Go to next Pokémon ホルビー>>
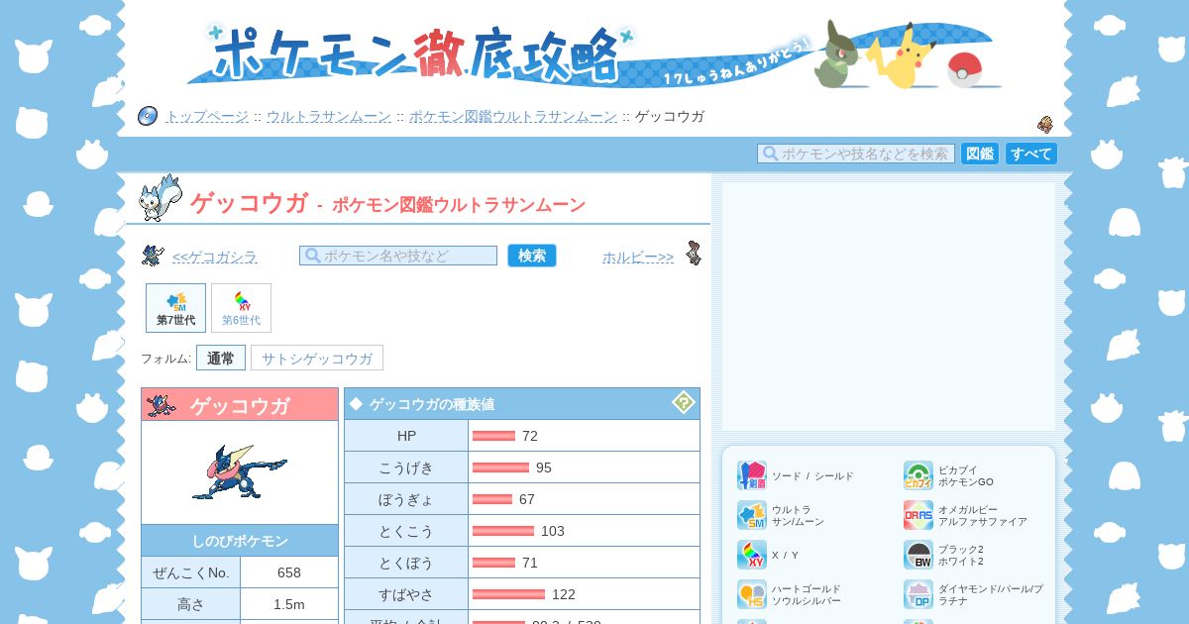The width and height of the screenshot is (1189, 624). coord(638,257)
